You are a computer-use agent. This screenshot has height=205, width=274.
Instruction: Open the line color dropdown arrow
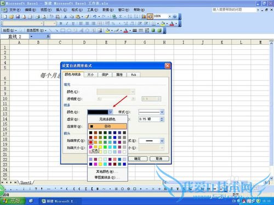coord(111,112)
